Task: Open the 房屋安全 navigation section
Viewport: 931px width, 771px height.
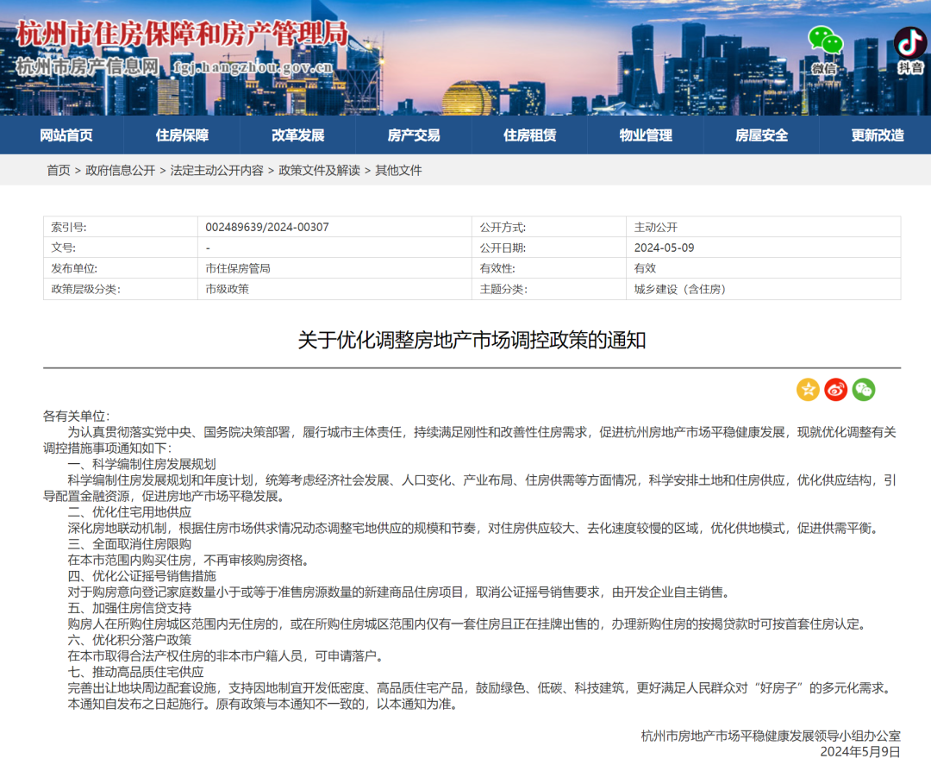Action: coord(762,135)
